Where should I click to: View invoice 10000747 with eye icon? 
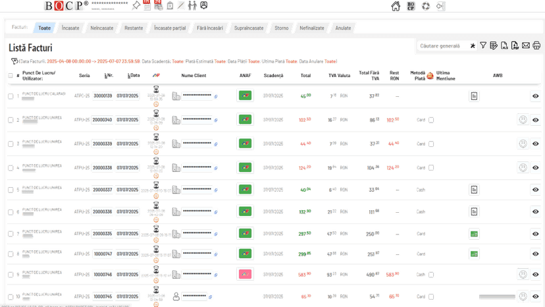click(x=536, y=254)
